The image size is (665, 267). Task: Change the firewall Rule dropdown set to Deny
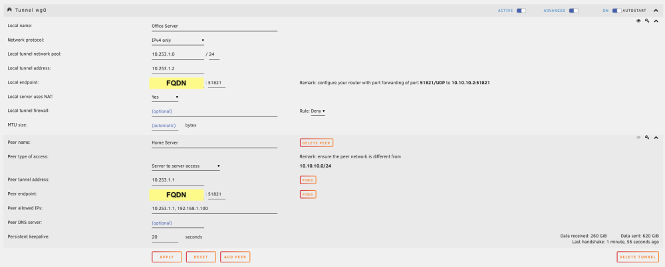318,111
